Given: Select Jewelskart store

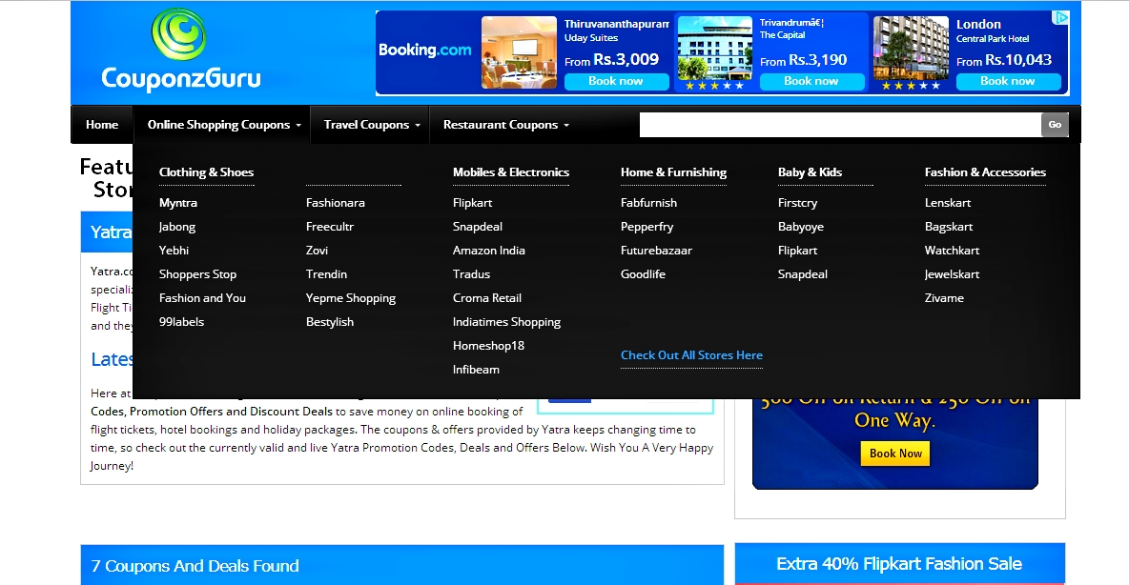Looking at the screenshot, I should click(952, 274).
